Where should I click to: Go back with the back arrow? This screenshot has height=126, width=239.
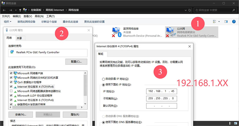[4, 10]
